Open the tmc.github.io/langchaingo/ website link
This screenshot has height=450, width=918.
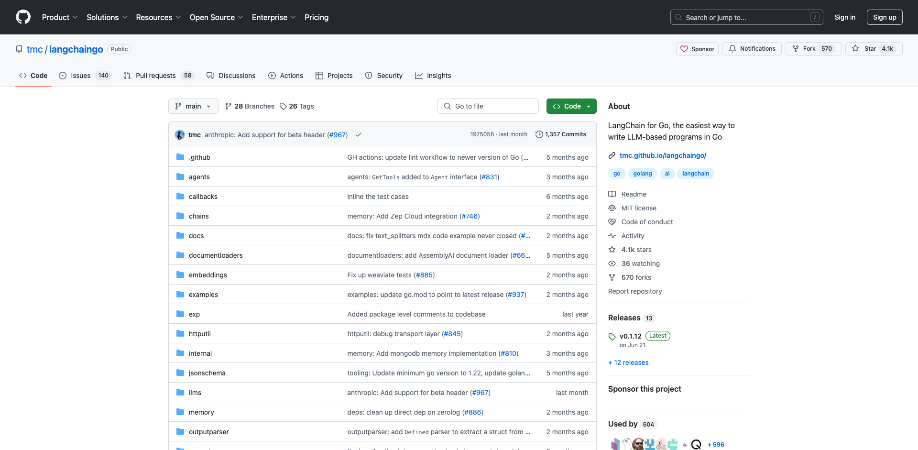coord(663,155)
